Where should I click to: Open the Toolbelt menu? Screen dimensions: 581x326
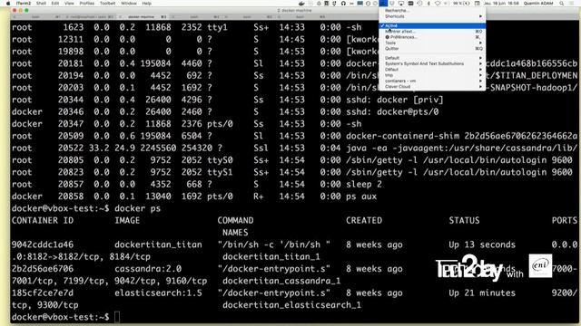point(107,4)
